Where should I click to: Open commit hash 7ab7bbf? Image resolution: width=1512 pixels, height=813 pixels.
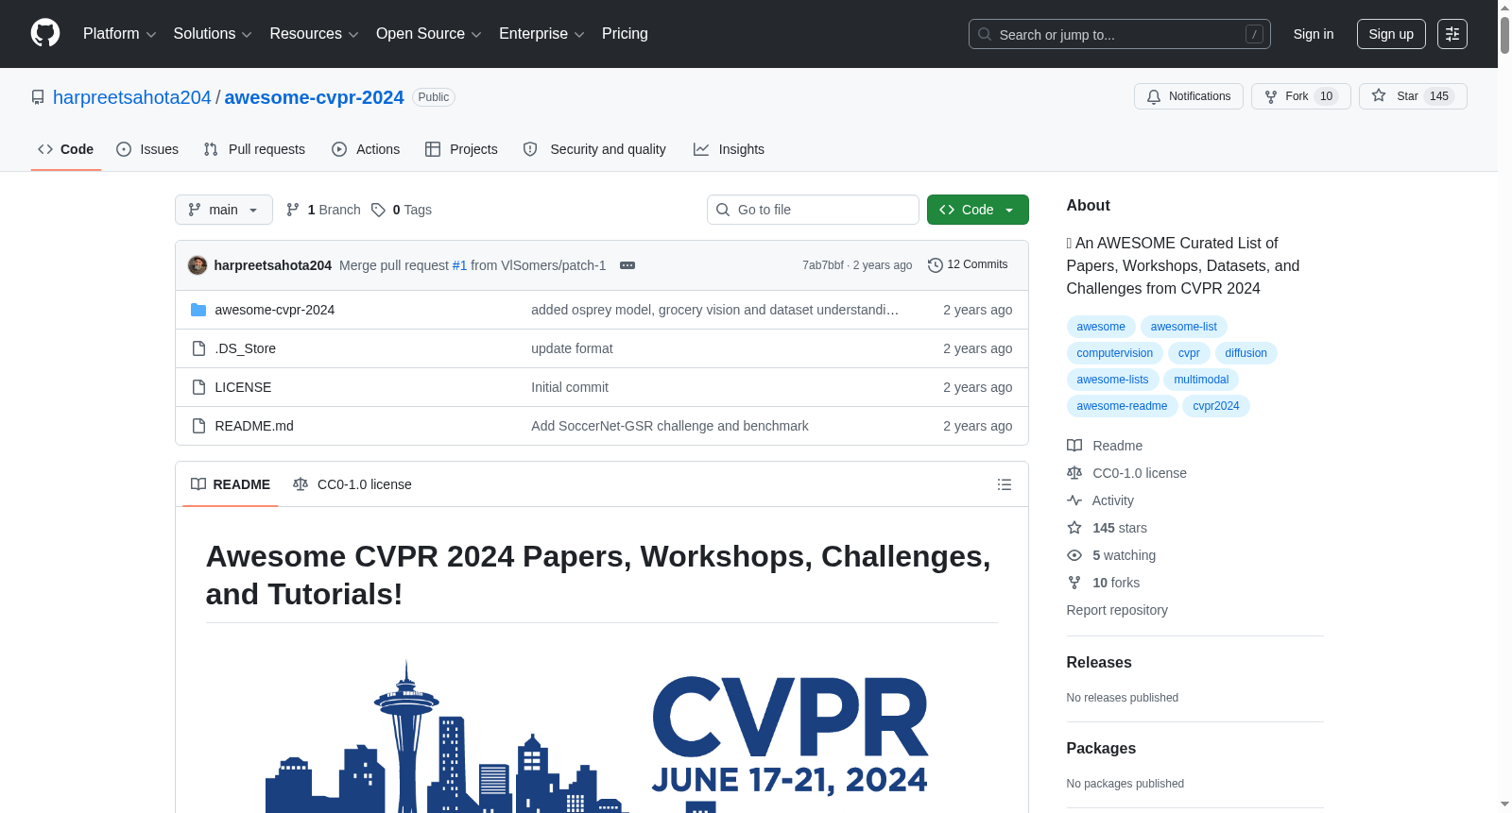point(823,265)
